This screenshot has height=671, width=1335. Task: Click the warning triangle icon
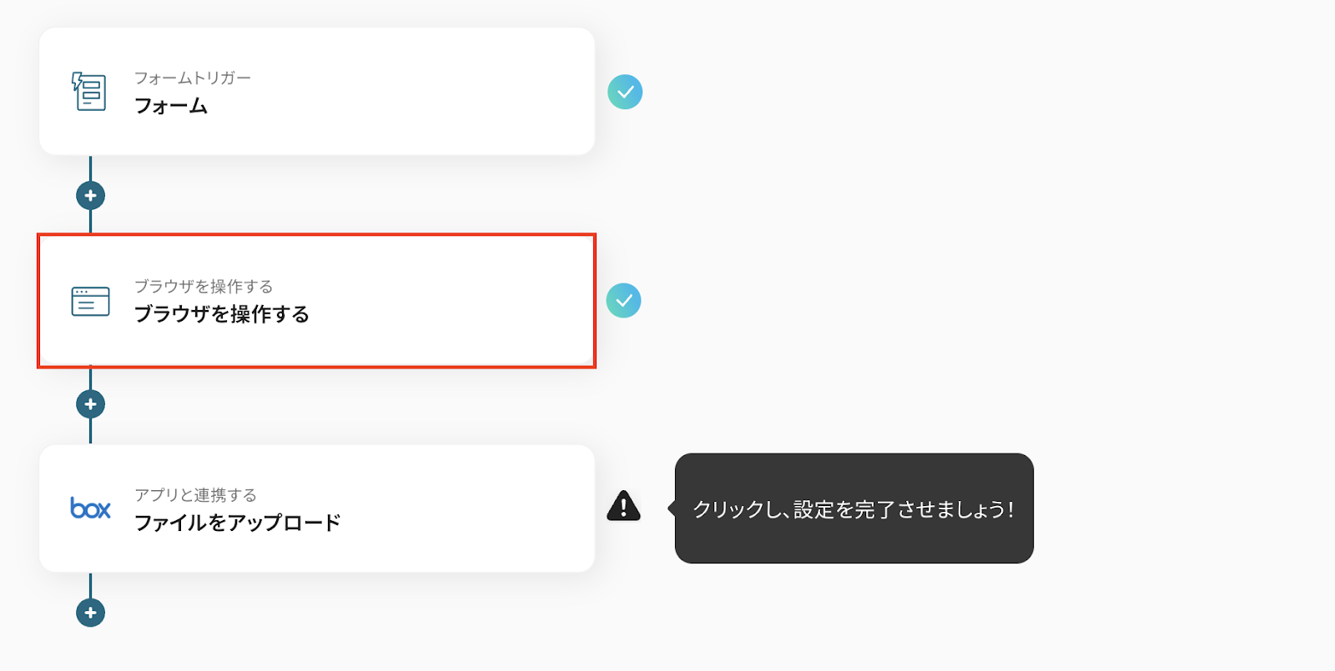click(623, 506)
